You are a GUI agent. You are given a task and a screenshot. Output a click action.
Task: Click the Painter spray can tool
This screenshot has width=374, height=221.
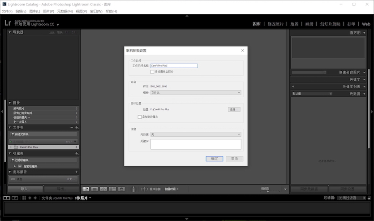(133, 189)
